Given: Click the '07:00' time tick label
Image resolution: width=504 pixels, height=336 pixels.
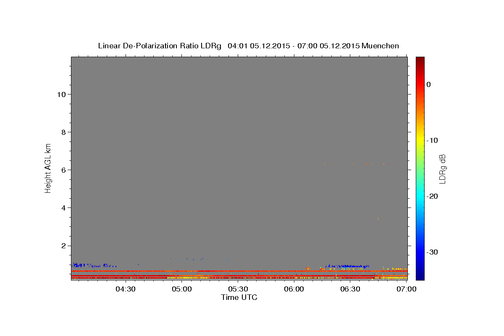Looking at the screenshot, I should point(407,289).
